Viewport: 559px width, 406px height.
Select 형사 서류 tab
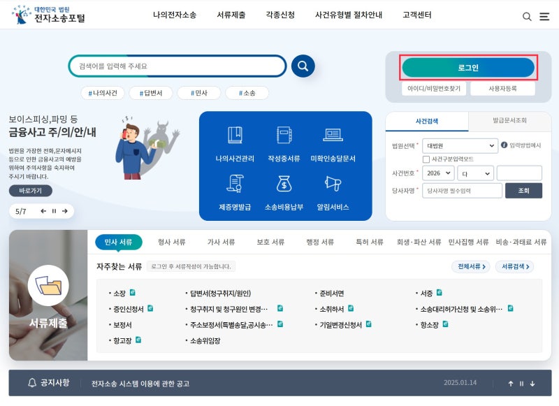(171, 242)
